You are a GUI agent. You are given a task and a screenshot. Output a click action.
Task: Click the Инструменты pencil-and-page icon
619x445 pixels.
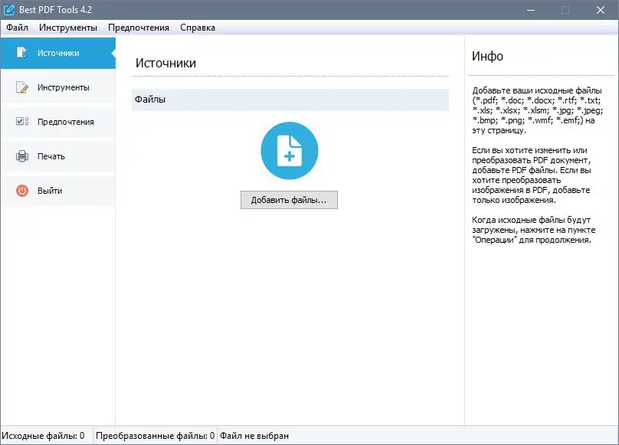coord(21,87)
